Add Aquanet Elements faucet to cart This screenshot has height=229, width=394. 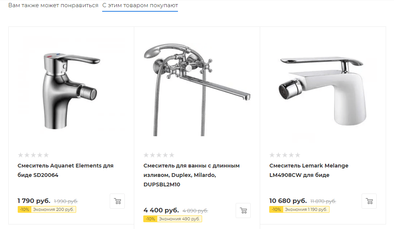click(117, 201)
